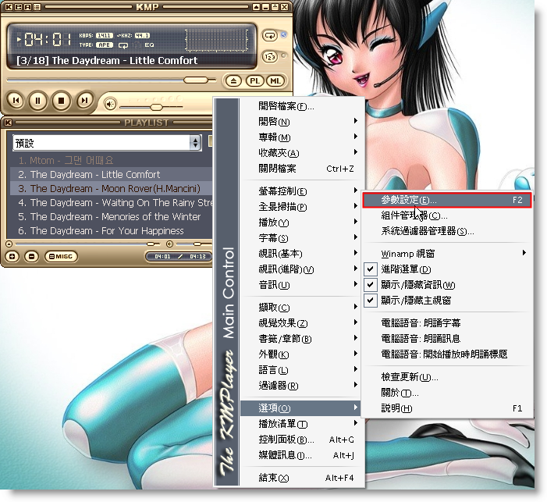Viewport: 547px width, 502px height.
Task: Expand the 字幕(S) submenu
Action: pos(300,238)
